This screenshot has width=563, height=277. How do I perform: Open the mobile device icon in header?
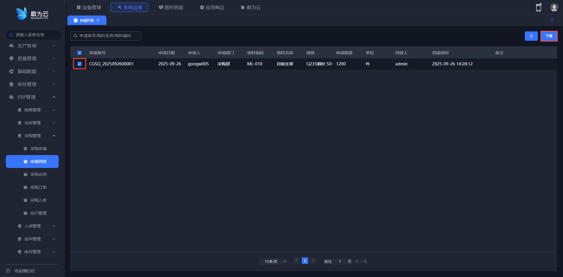pyautogui.click(x=539, y=7)
